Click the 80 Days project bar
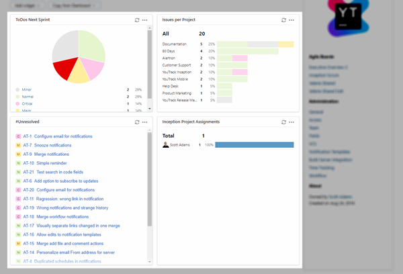This screenshot has height=274, width=403. coord(247,51)
